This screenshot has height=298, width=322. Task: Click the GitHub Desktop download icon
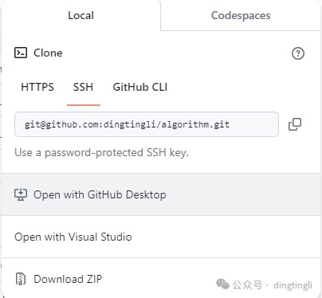pos(21,194)
